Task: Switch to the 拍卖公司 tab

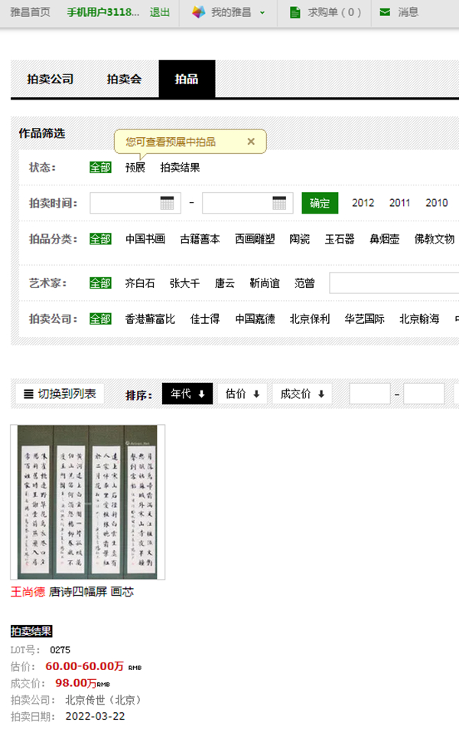Action: [x=50, y=79]
